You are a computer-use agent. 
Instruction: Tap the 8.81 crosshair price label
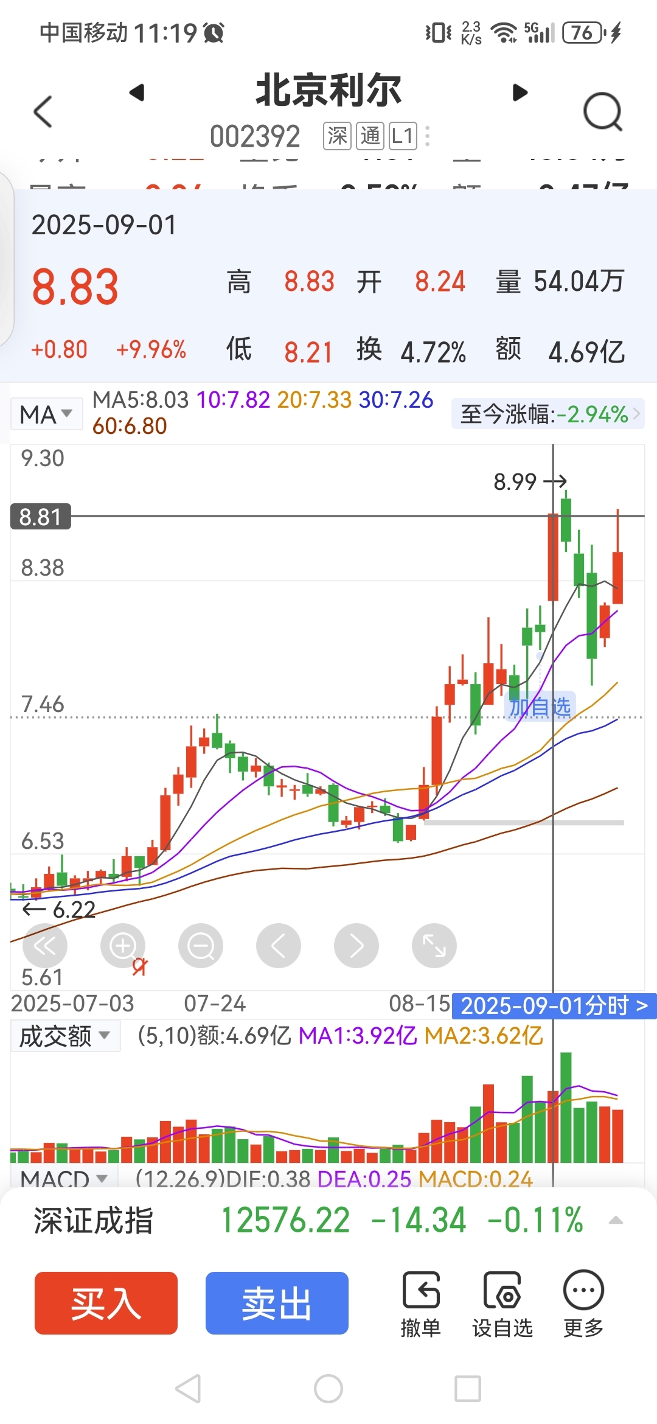click(x=40, y=517)
